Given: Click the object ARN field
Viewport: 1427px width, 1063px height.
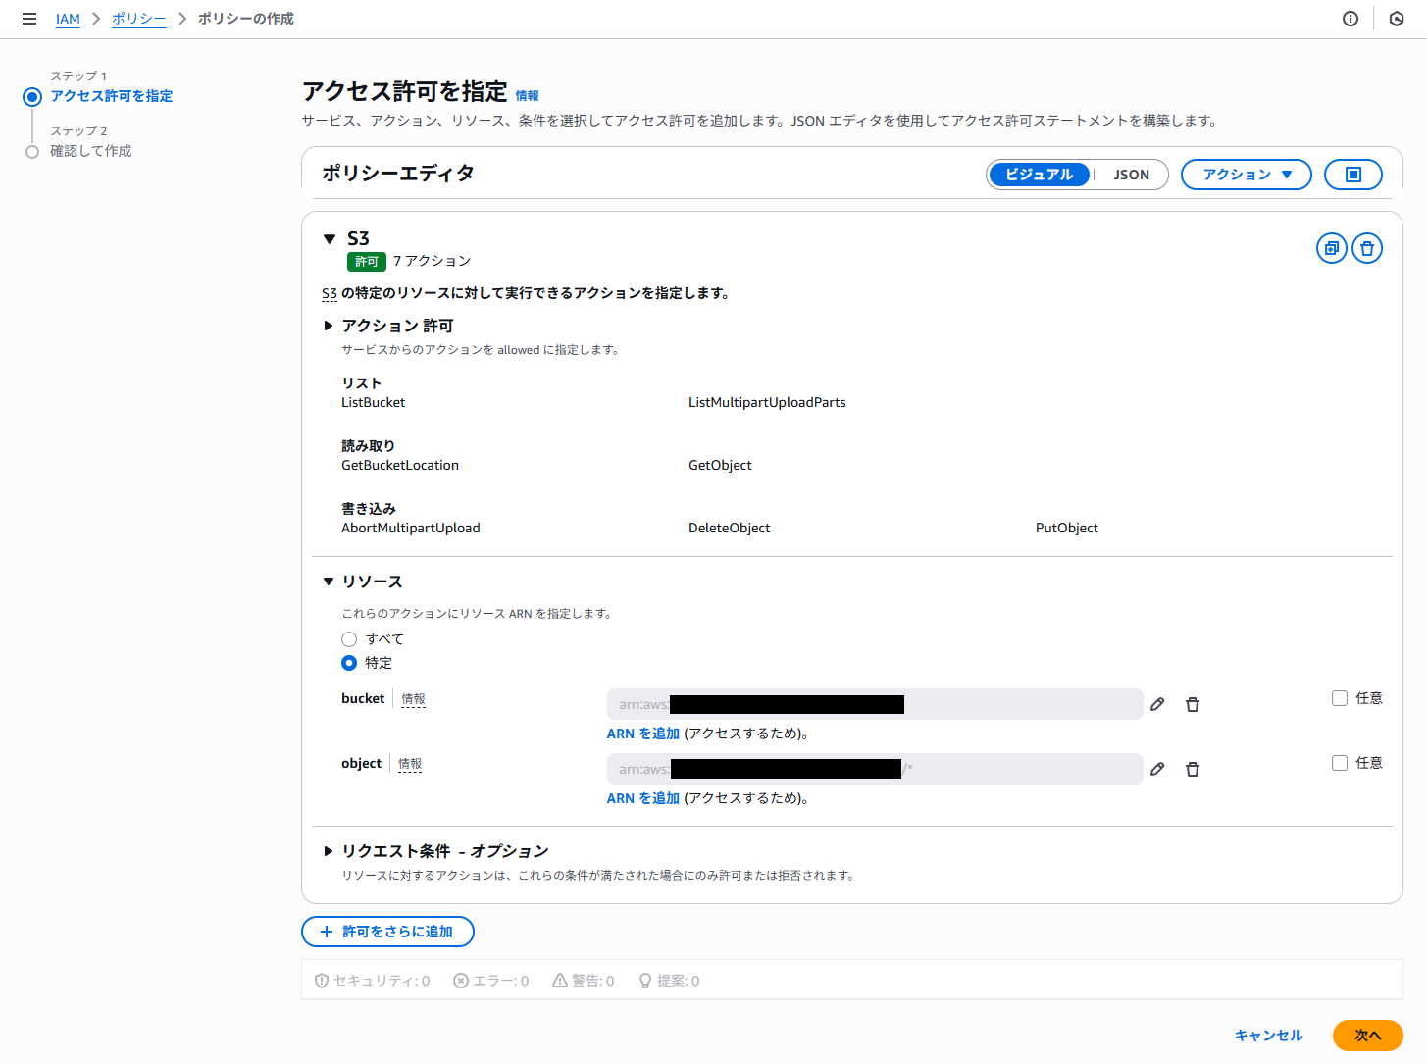Looking at the screenshot, I should coord(875,769).
